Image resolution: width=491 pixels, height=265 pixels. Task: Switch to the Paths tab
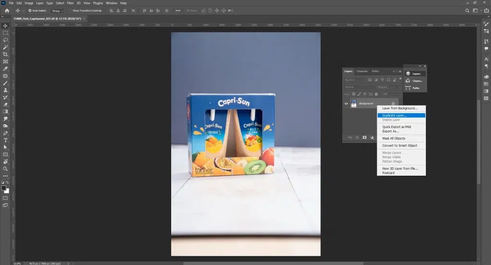pos(375,71)
